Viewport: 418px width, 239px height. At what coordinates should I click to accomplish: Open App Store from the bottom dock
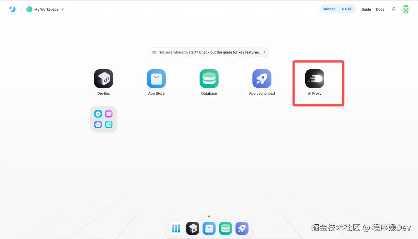point(209,229)
